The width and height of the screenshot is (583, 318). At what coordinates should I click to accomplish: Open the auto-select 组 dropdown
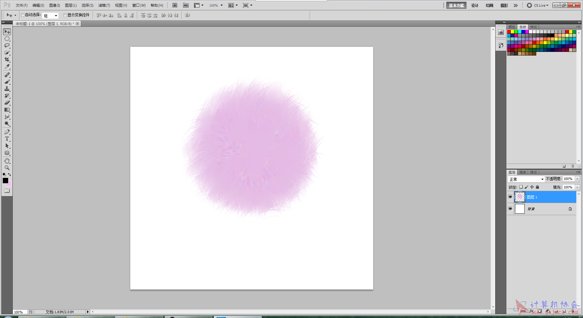coord(50,15)
